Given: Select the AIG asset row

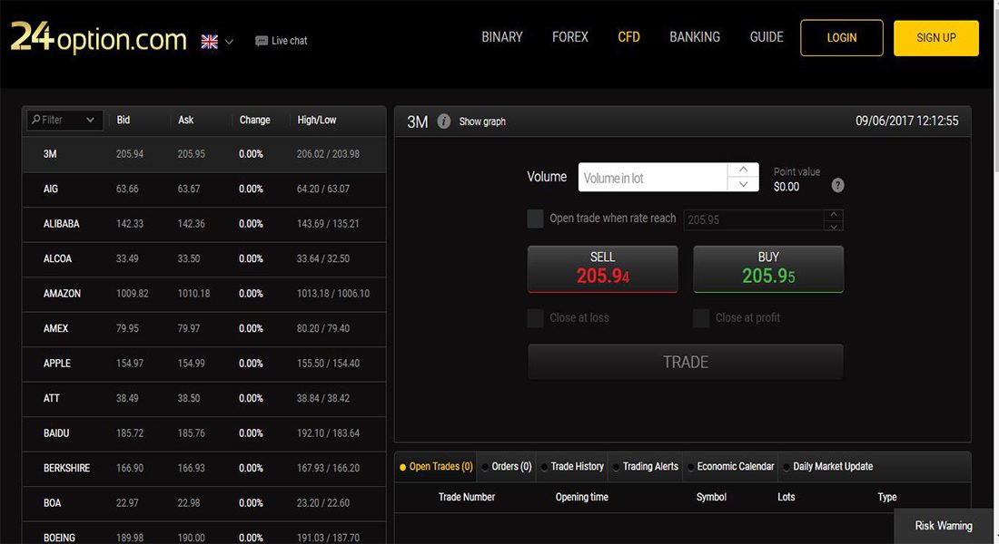Looking at the screenshot, I should (203, 189).
